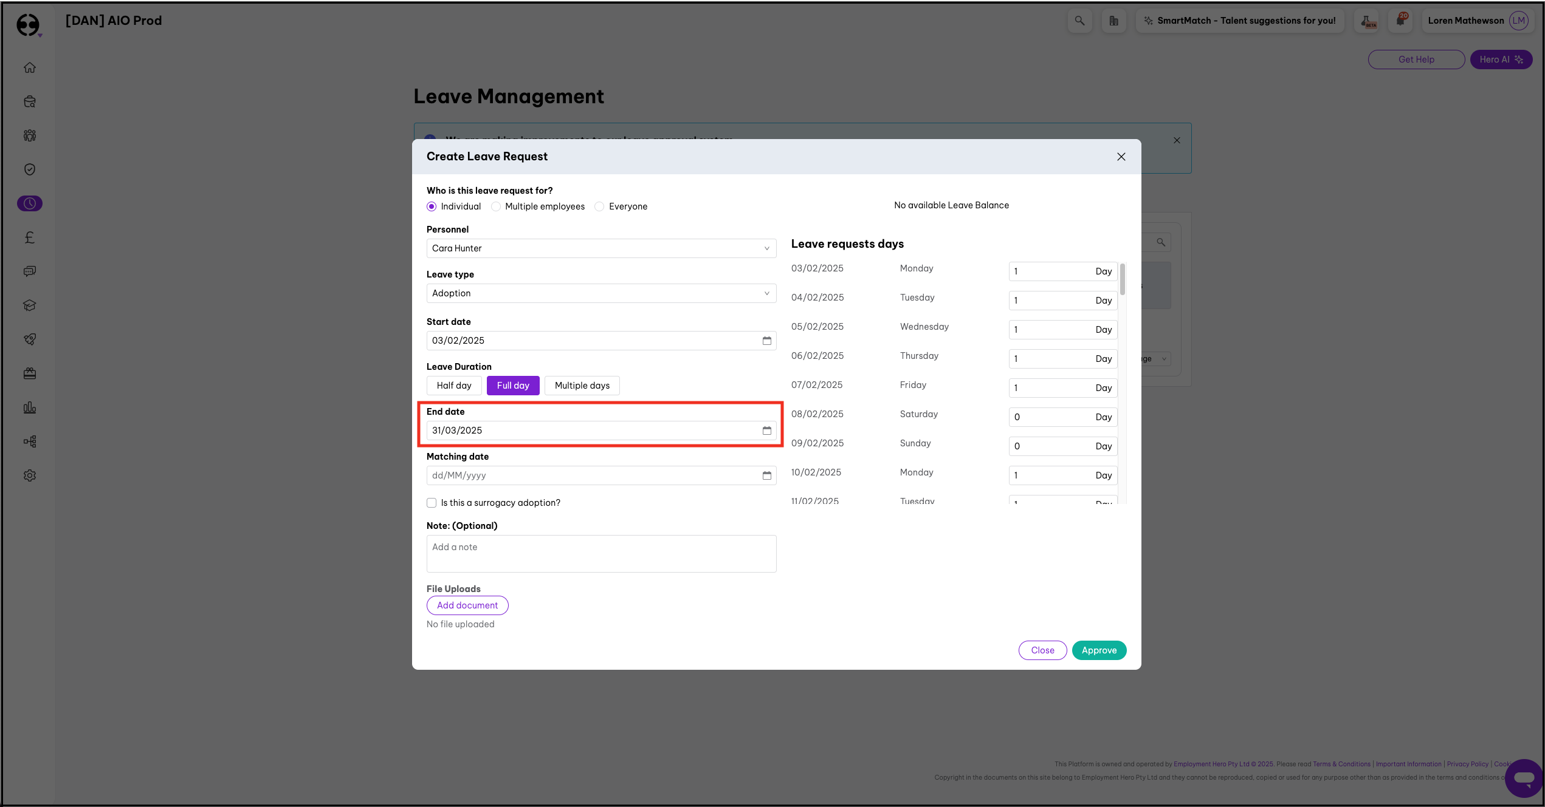Screen dimensions: 1545x807
Task: Select the Everyone radio option
Action: [x=599, y=206]
